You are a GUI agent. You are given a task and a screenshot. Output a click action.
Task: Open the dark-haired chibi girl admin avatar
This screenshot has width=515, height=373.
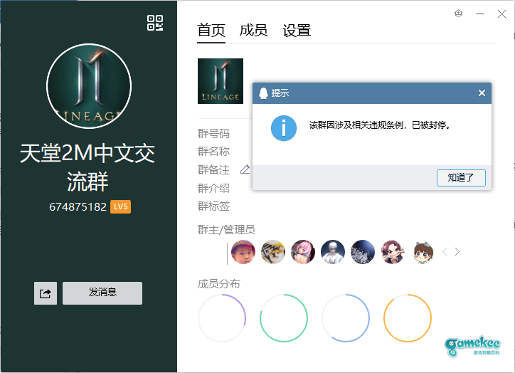click(x=393, y=252)
